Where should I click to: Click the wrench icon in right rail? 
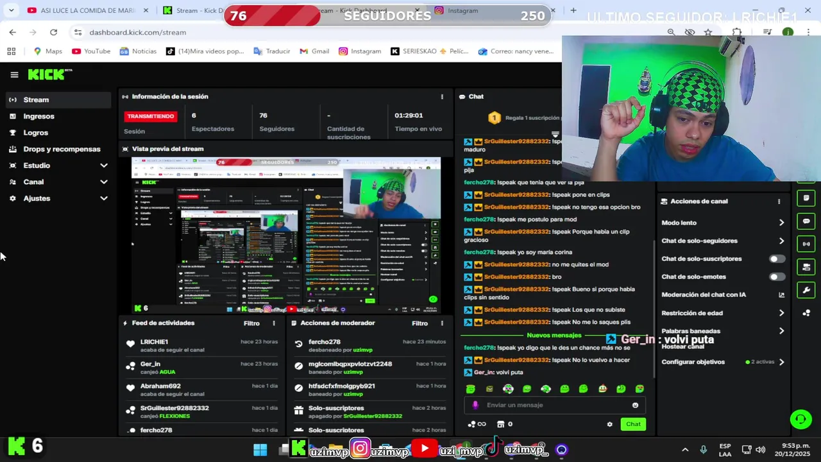click(806, 290)
